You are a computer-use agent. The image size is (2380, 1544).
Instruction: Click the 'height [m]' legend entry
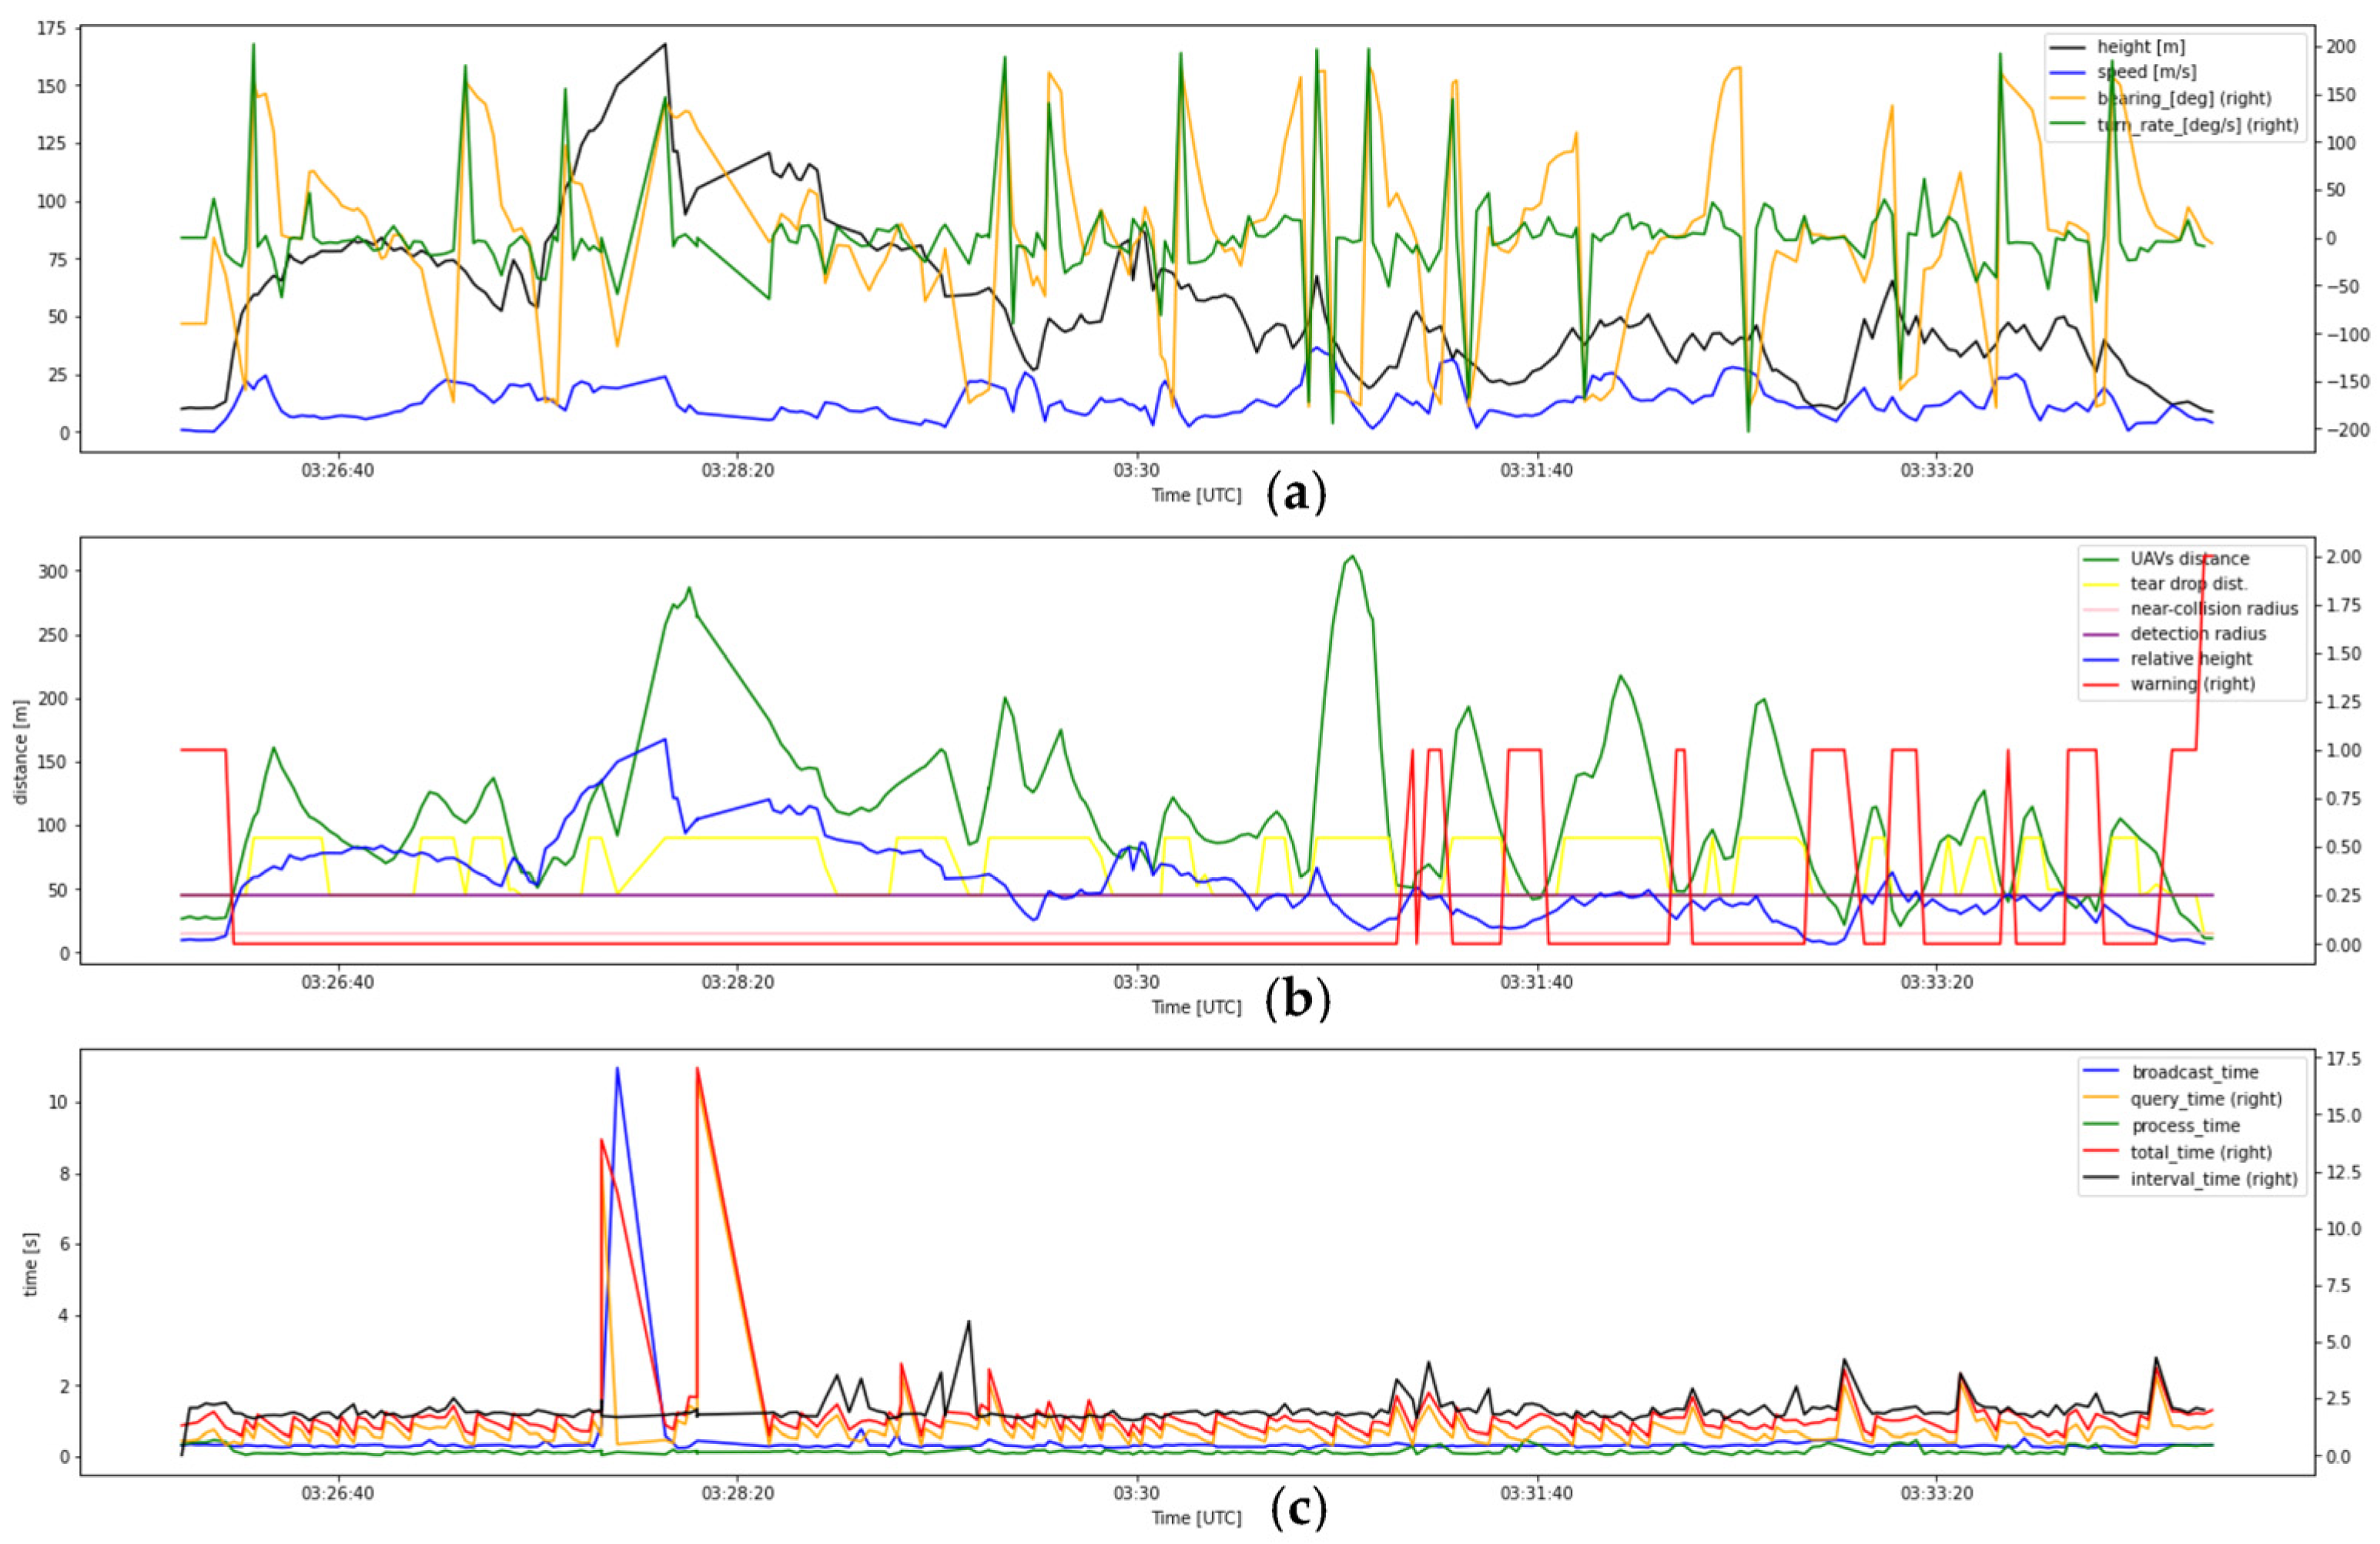(x=2140, y=47)
